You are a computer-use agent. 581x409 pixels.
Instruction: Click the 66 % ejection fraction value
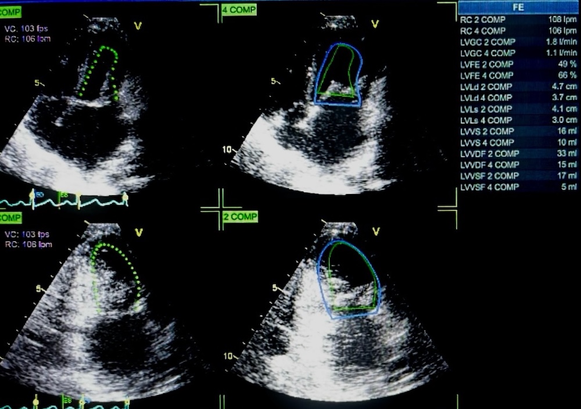point(567,75)
